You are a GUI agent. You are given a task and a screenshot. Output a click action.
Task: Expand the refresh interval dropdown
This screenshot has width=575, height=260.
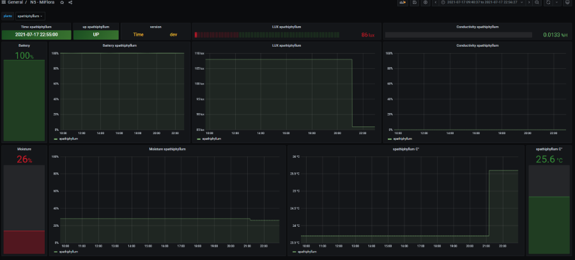555,3
